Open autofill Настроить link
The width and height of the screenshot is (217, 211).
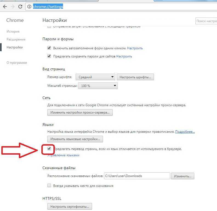pos(135,48)
